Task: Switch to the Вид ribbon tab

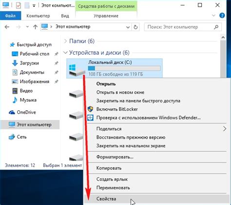Action: coord(65,16)
